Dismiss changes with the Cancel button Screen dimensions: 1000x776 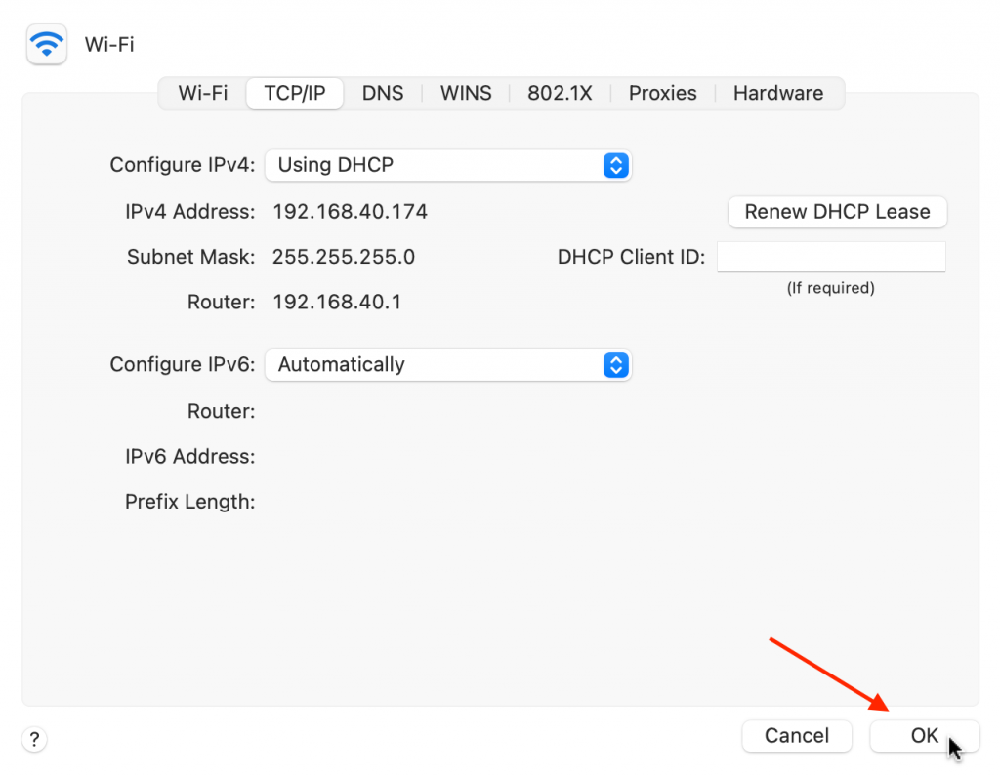click(x=797, y=736)
